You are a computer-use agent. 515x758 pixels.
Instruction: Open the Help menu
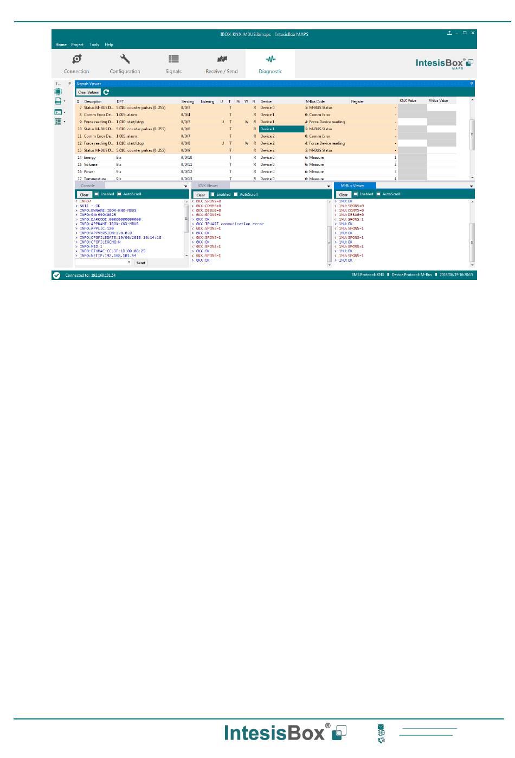(109, 44)
